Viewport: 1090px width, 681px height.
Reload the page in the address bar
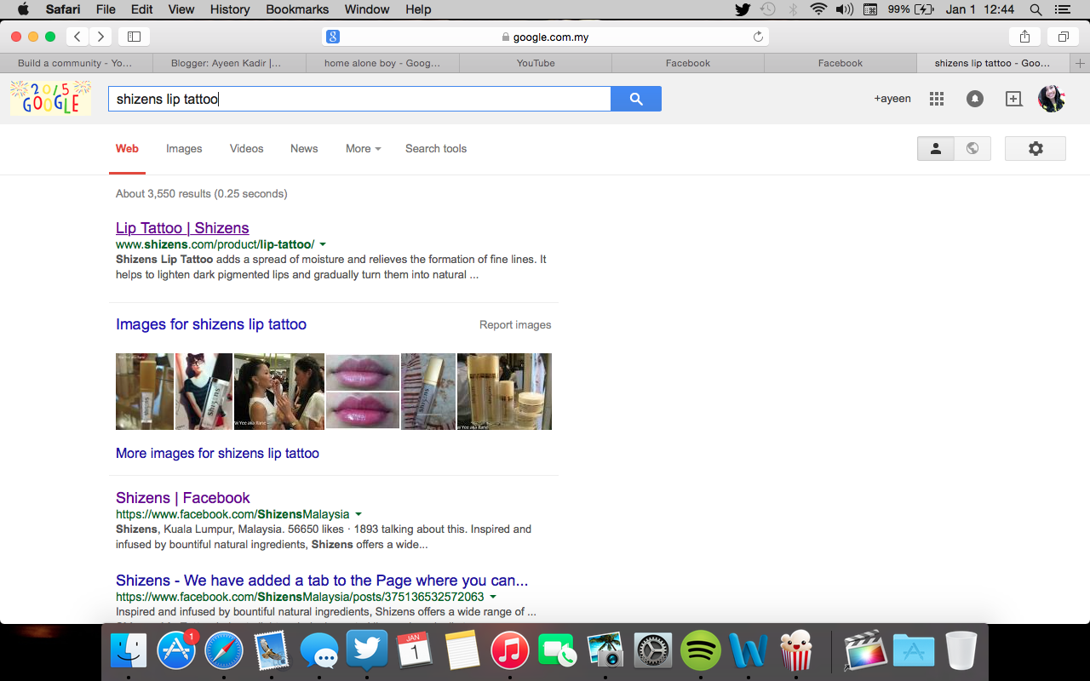758,37
